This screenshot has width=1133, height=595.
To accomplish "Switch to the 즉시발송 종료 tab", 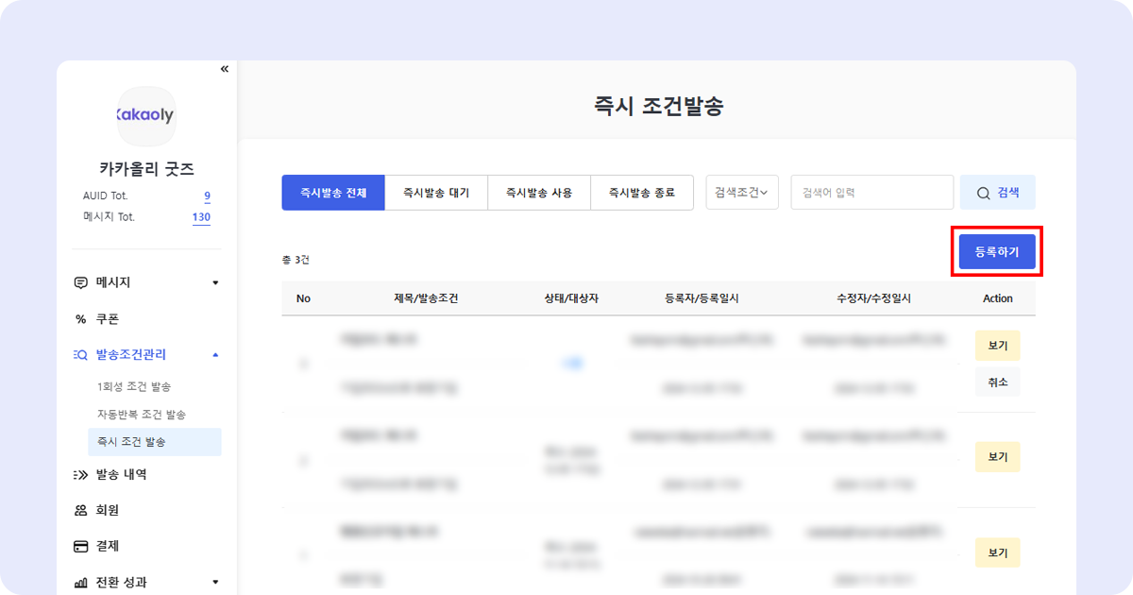I will pyautogui.click(x=642, y=193).
